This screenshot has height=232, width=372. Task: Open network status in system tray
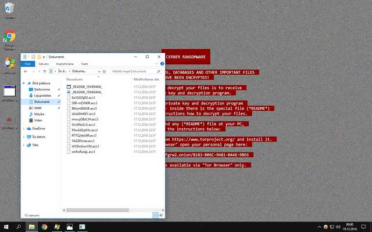point(332,227)
